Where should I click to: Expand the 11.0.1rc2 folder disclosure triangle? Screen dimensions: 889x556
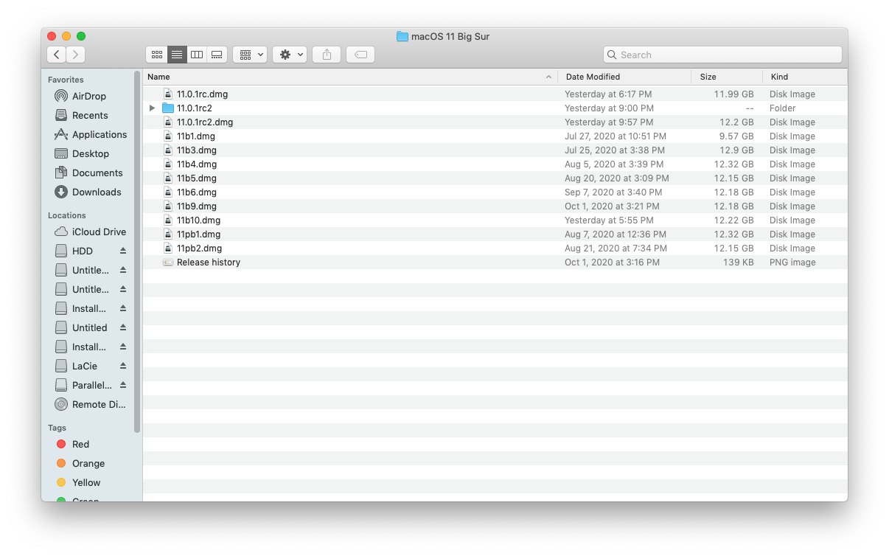(x=152, y=108)
